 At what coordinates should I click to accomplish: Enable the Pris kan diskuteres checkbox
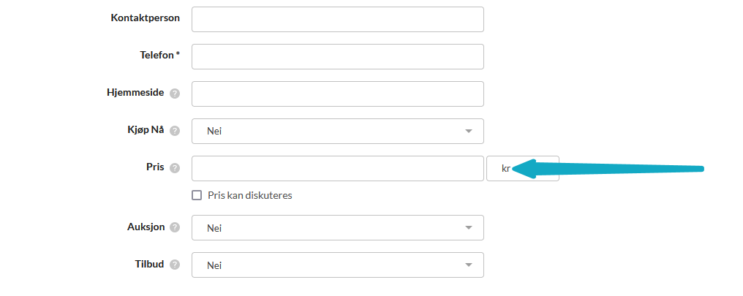pyautogui.click(x=196, y=195)
